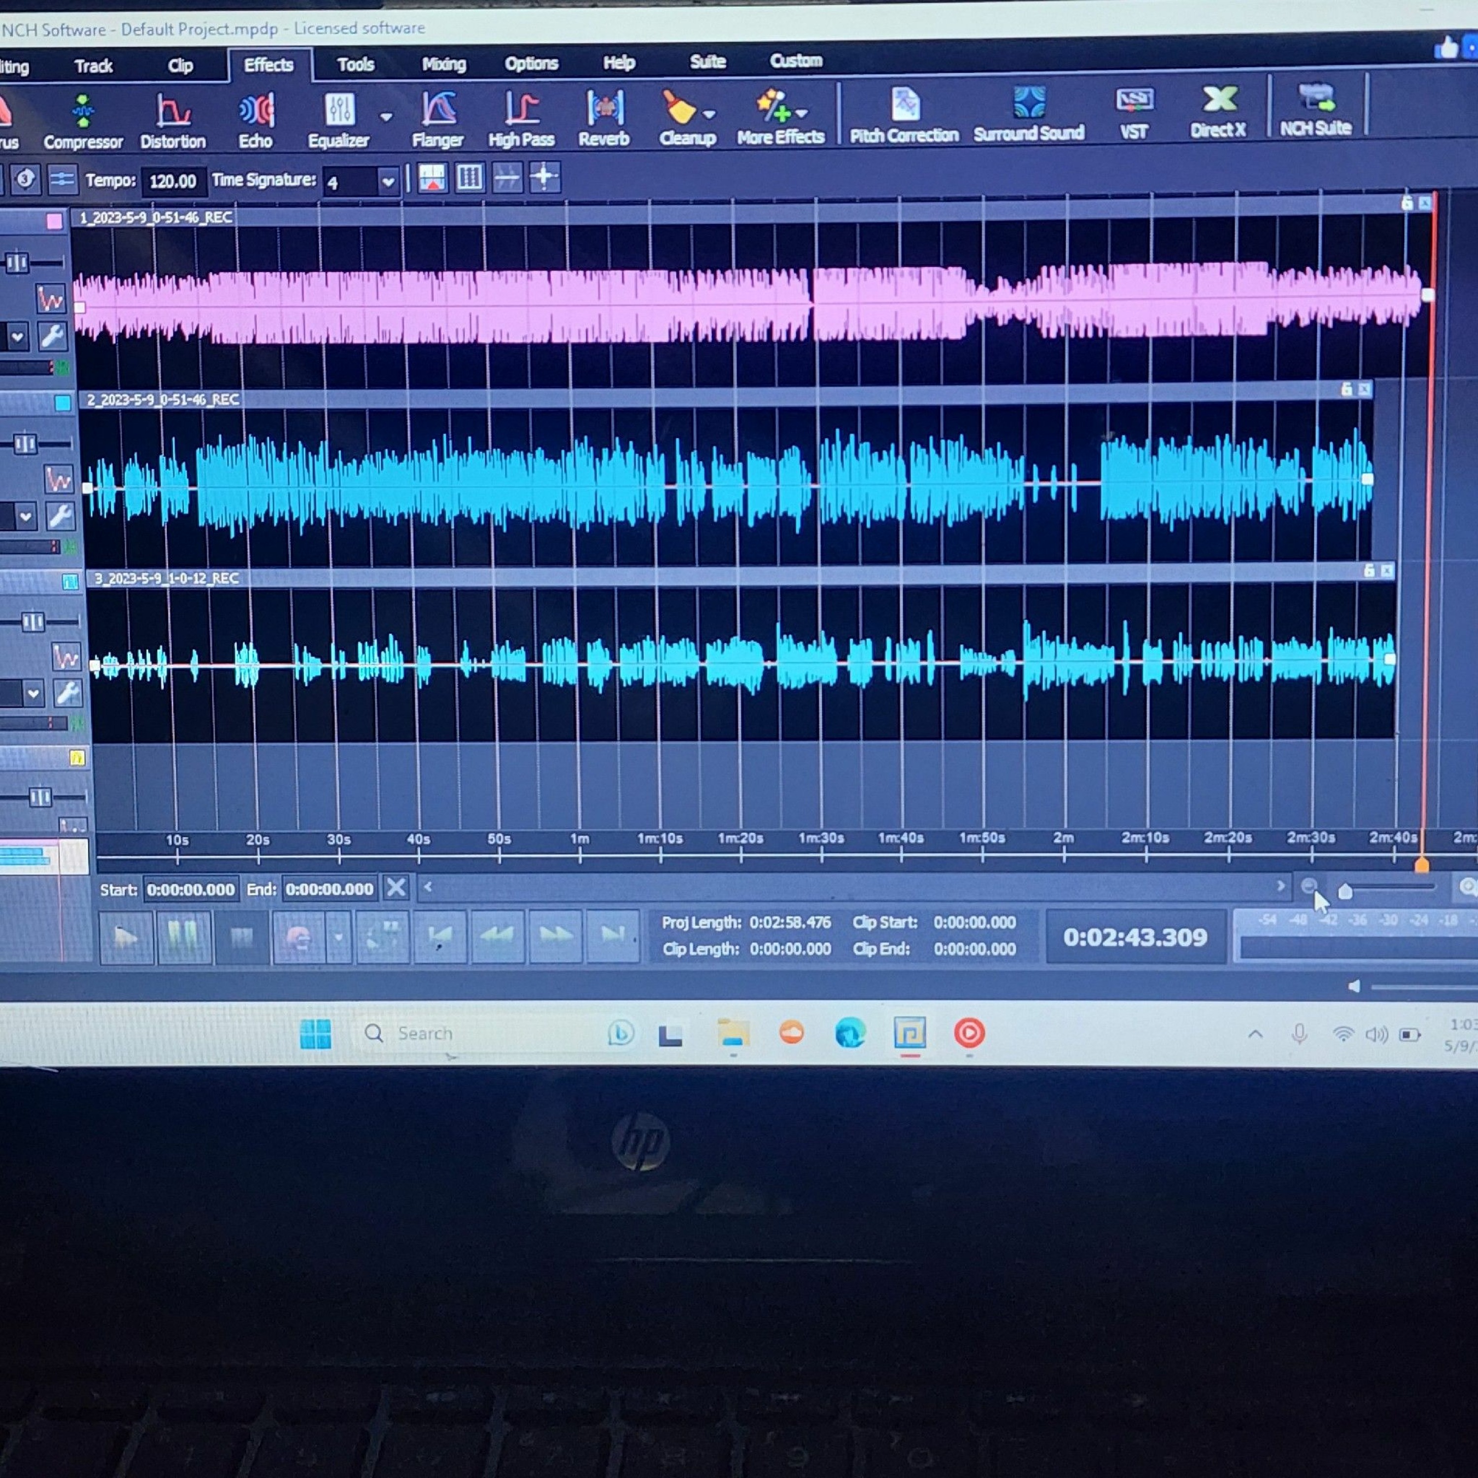
Task: Open the Equalizer dropdown arrow
Action: point(386,117)
